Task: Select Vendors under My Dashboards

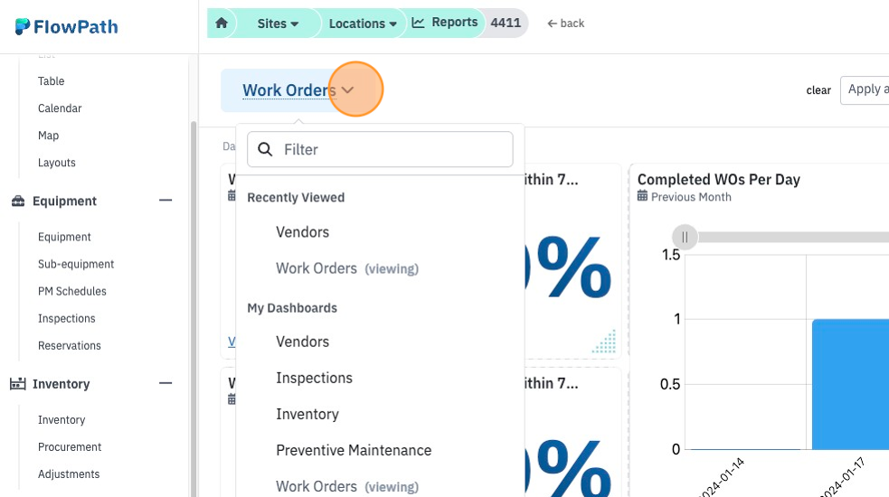Action: [x=302, y=342]
